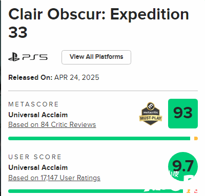Click Universal Acclaim under User Score
The width and height of the screenshot is (205, 196).
38,167
